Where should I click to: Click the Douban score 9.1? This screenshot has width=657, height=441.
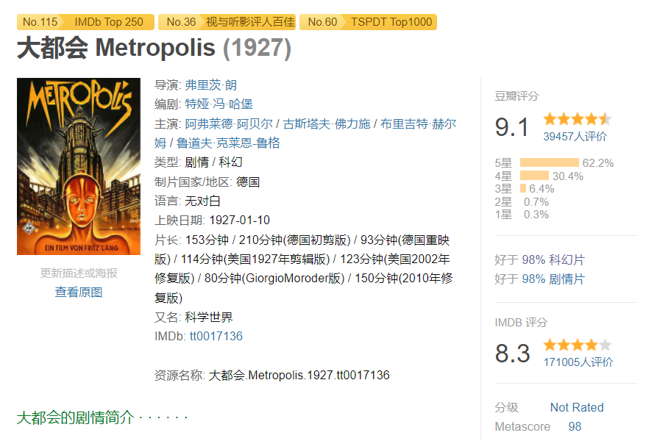point(512,127)
